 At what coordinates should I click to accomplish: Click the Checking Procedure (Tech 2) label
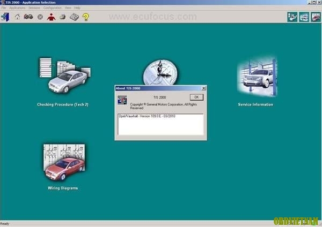[63, 104]
